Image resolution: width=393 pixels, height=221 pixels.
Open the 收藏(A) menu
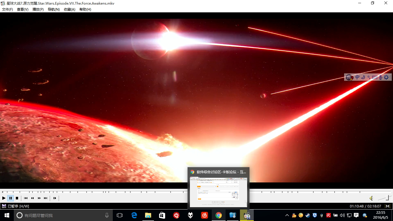[69, 9]
